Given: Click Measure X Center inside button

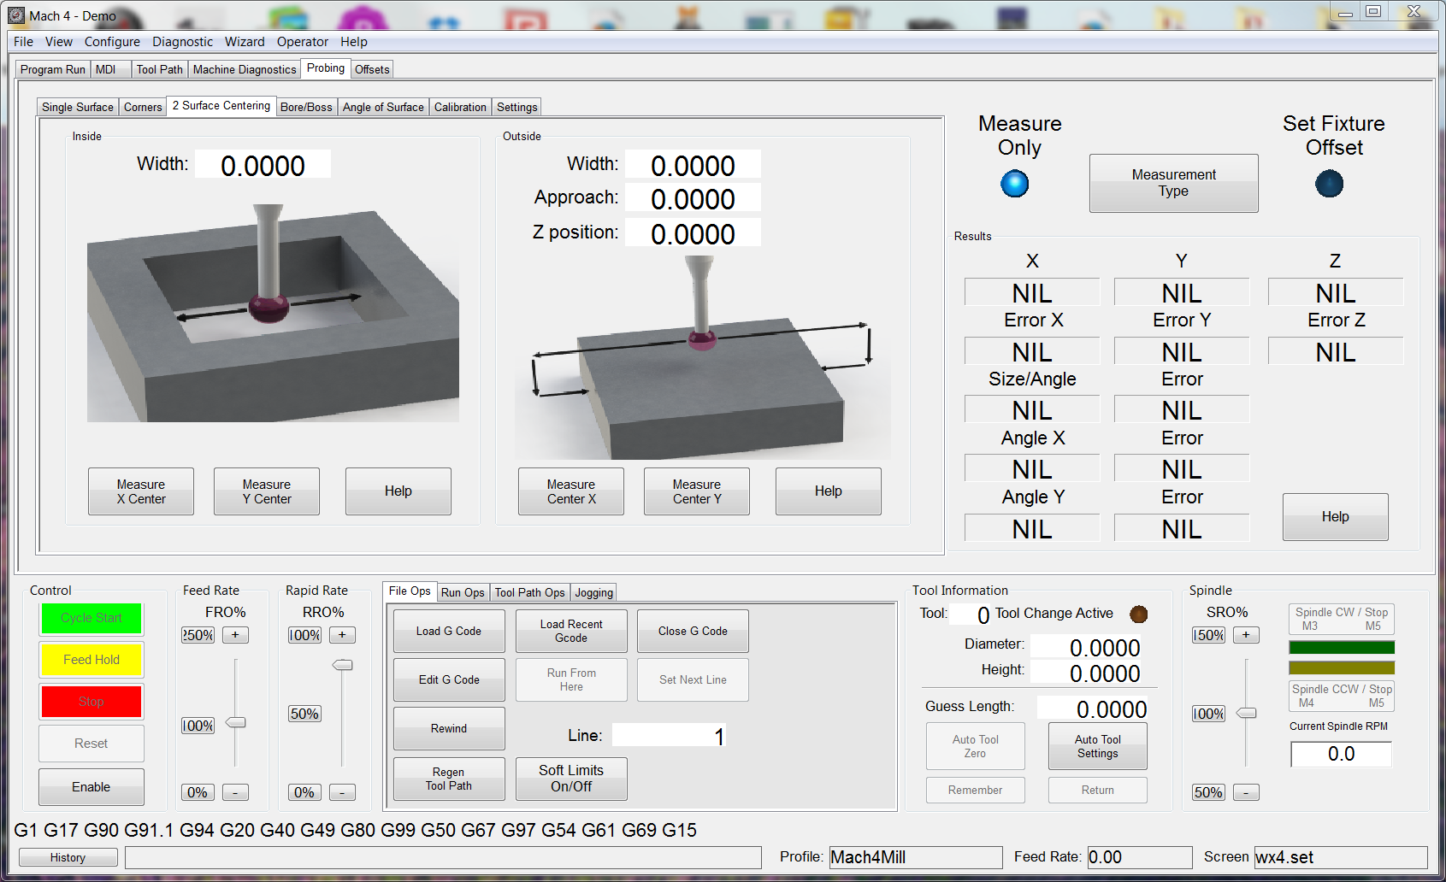Looking at the screenshot, I should point(141,491).
